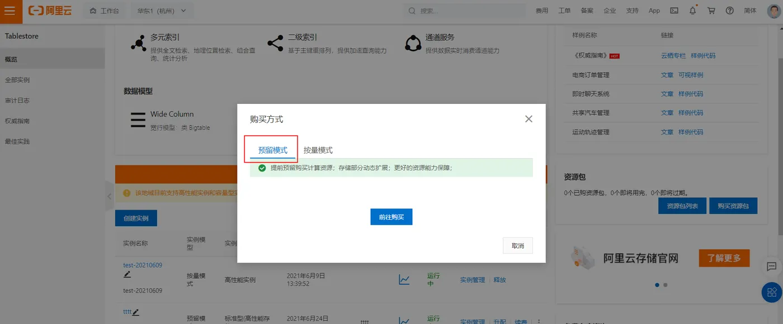The height and width of the screenshot is (324, 783).
Task: Select 概览 in the Tablestore sidebar
Action: coord(52,59)
